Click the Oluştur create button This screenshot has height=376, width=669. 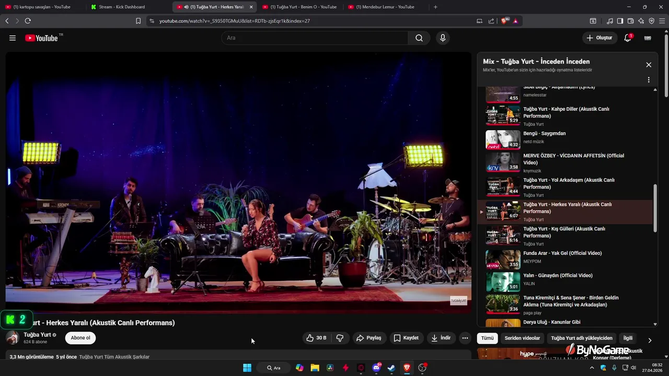(x=599, y=38)
